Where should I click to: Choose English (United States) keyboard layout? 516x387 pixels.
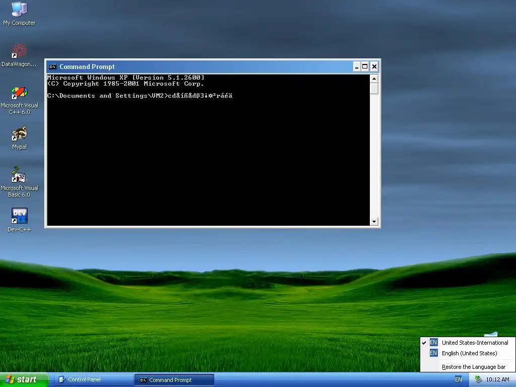[x=468, y=353]
